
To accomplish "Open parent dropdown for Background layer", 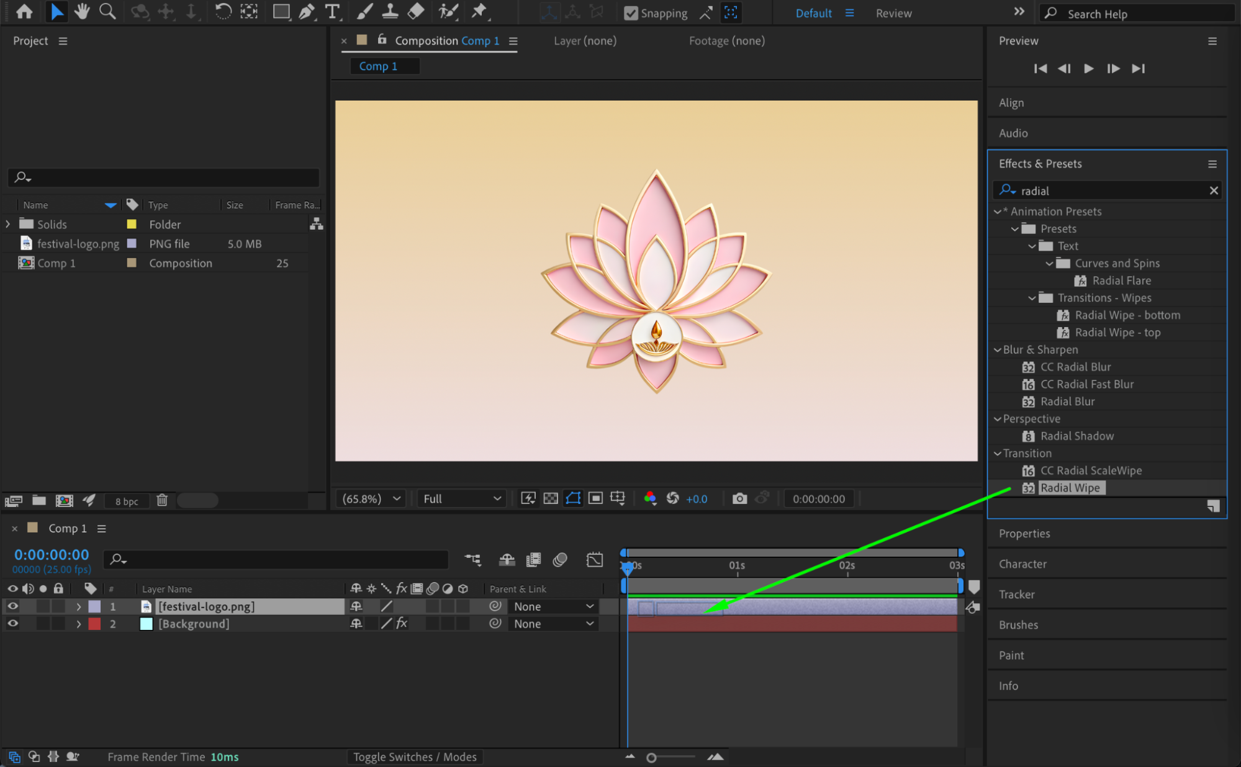I will (x=553, y=624).
